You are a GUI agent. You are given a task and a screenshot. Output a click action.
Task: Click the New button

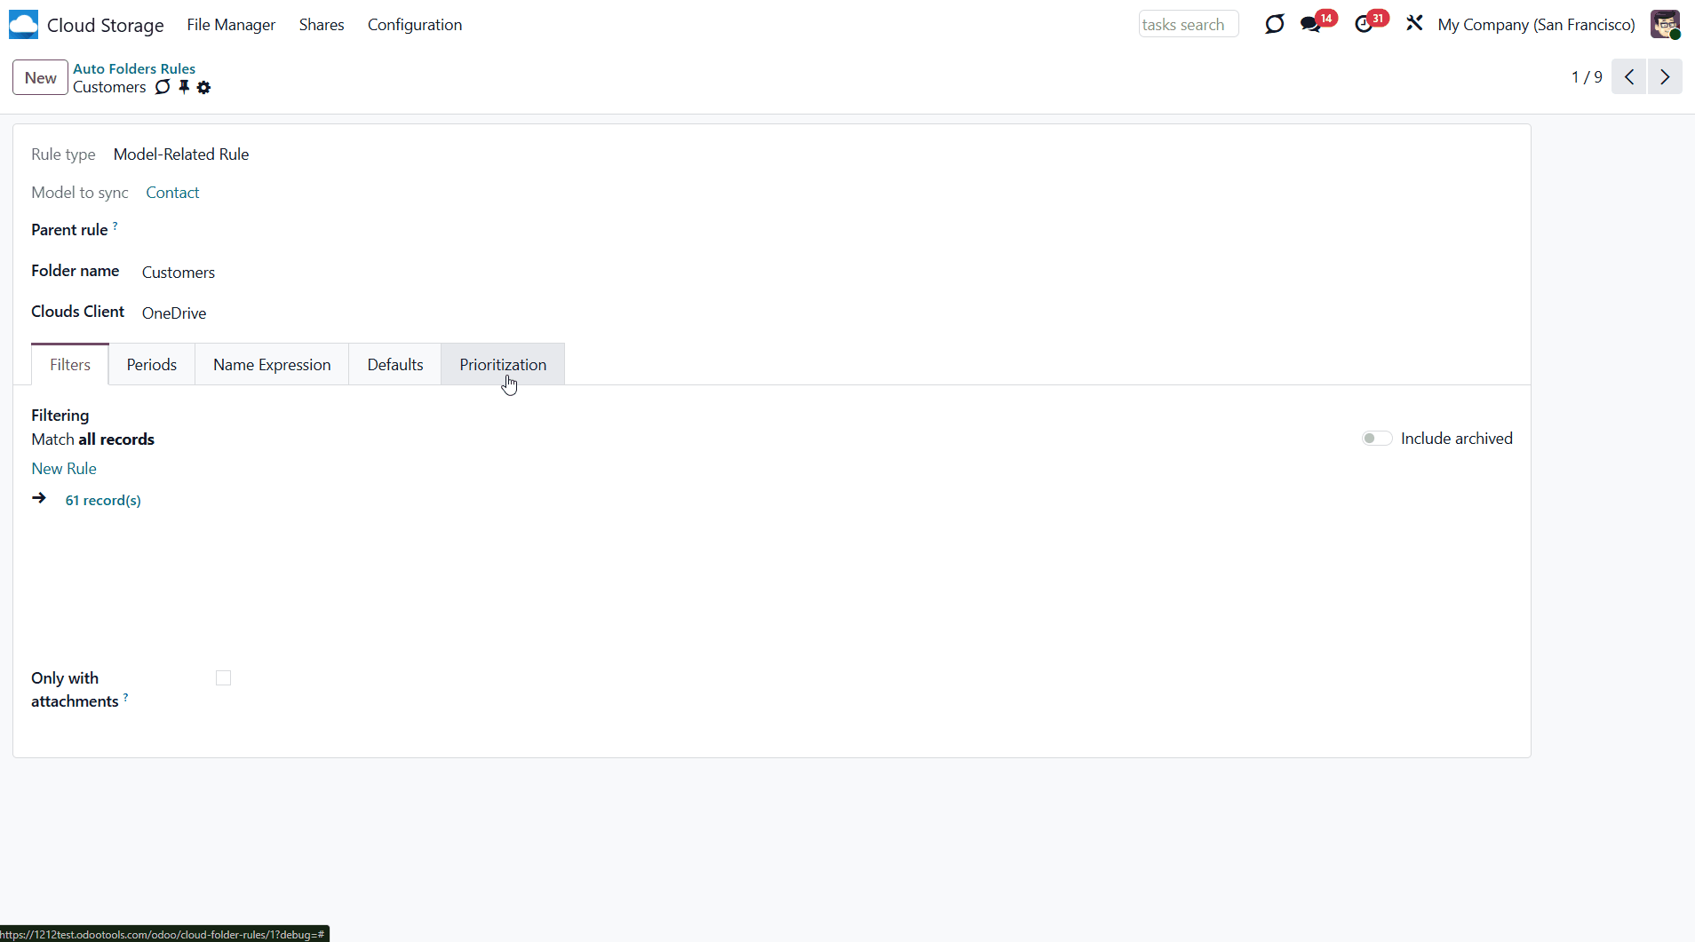pos(40,77)
